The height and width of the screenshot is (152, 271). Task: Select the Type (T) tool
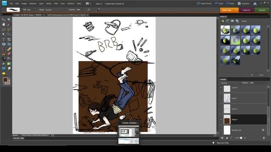[3, 39]
